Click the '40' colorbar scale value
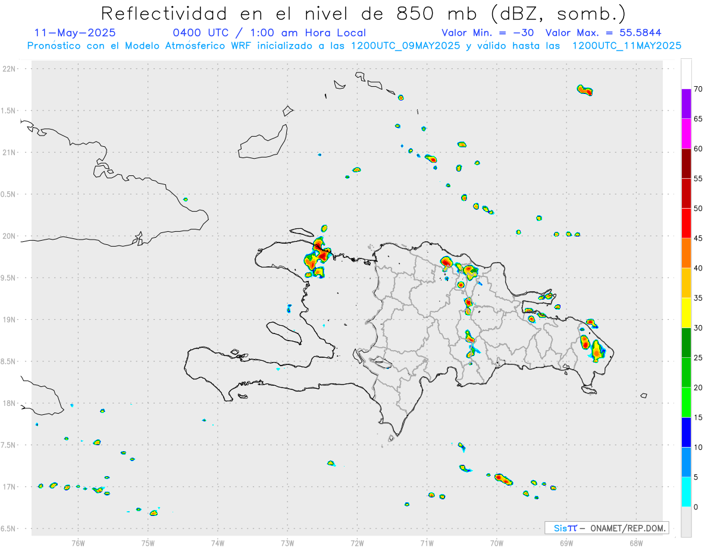 698,268
